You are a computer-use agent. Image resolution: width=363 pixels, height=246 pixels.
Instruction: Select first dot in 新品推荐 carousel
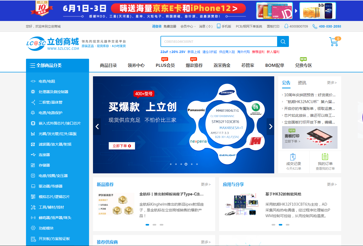pyautogui.click(x=147, y=225)
